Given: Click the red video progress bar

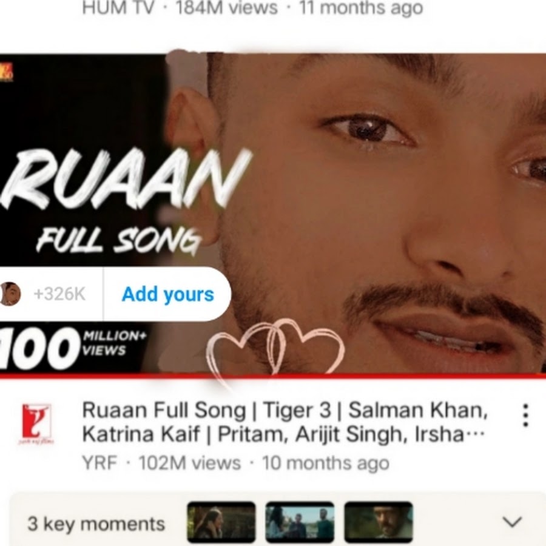Looking at the screenshot, I should pos(273,376).
